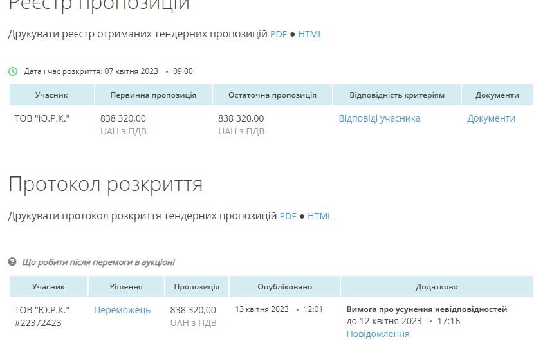The image size is (534, 348).
Task: Open the HTML version of the proposals registry
Action: point(310,34)
